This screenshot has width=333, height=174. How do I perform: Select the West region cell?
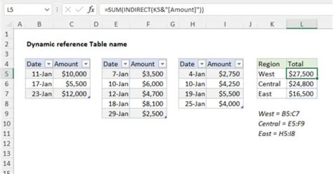point(272,74)
